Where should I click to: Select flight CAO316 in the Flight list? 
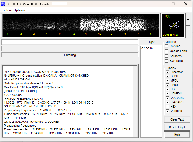pyautogui.click(x=147, y=48)
